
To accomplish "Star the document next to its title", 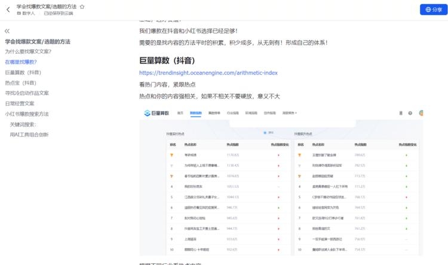I will point(82,7).
